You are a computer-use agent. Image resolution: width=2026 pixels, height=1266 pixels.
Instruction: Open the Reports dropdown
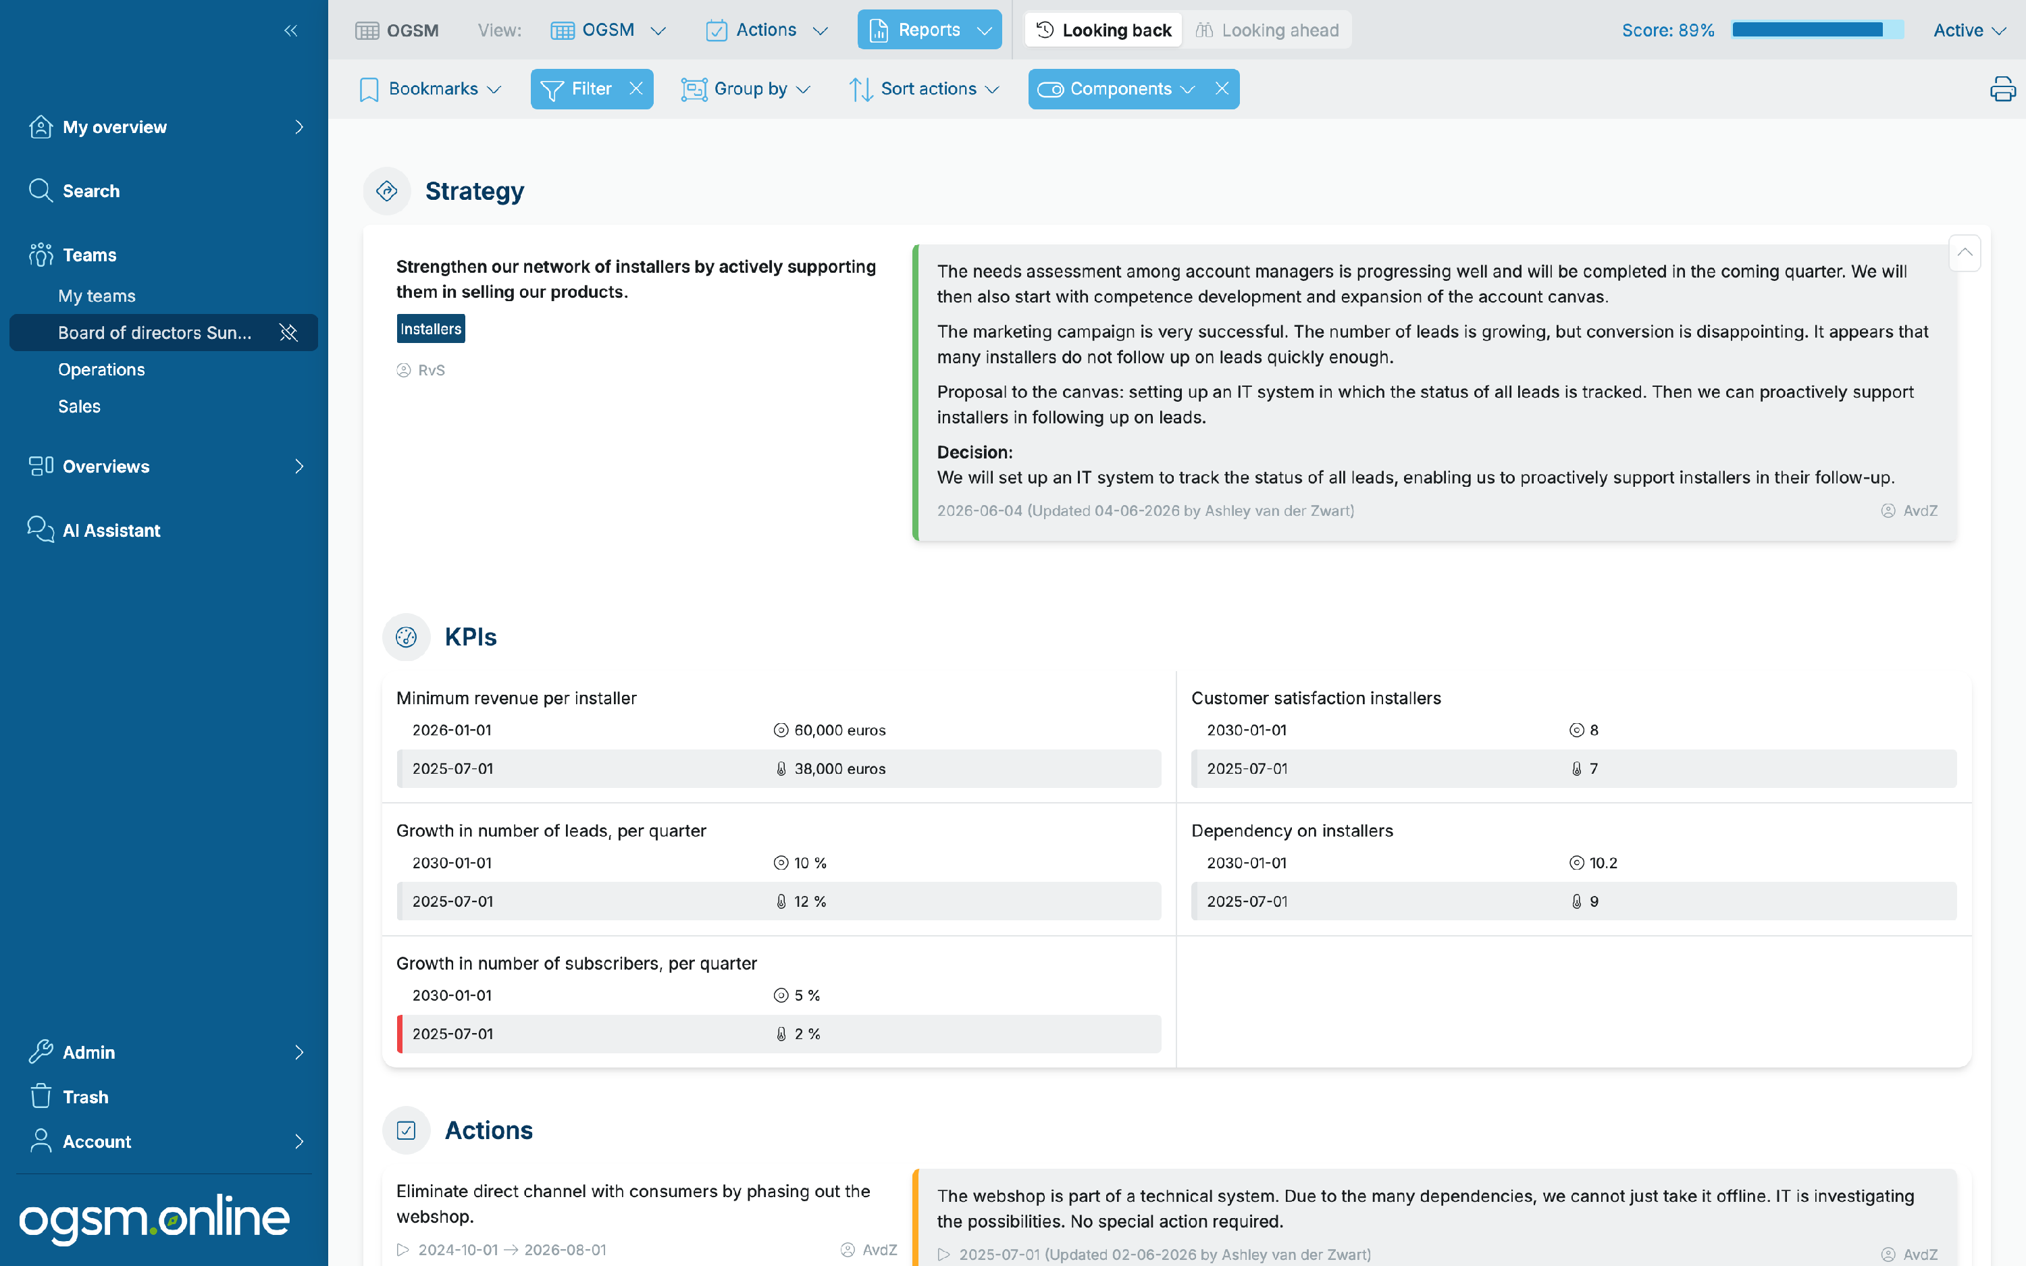[929, 30]
